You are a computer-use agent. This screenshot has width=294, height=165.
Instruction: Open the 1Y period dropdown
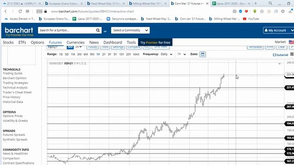click(181, 54)
